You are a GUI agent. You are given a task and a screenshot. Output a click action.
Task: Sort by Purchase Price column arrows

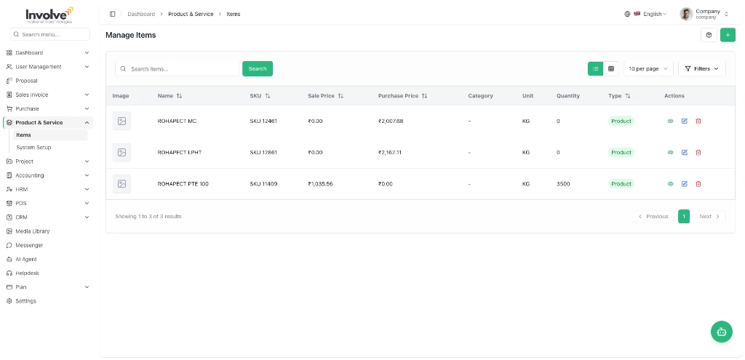(424, 96)
